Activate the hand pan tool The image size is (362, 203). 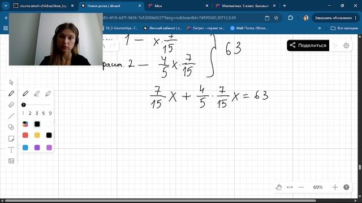point(279,187)
